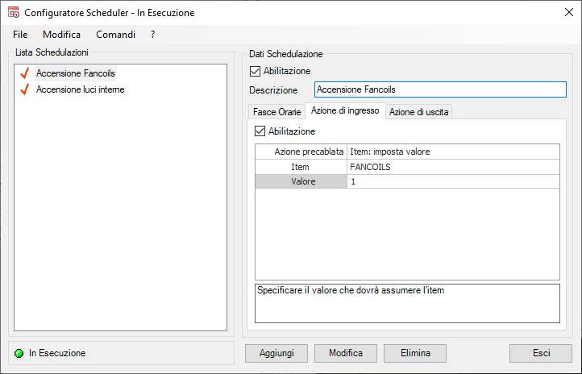The width and height of the screenshot is (582, 374).
Task: Uncheck Abilitazione in the Azione di ingresso tab
Action: [260, 131]
